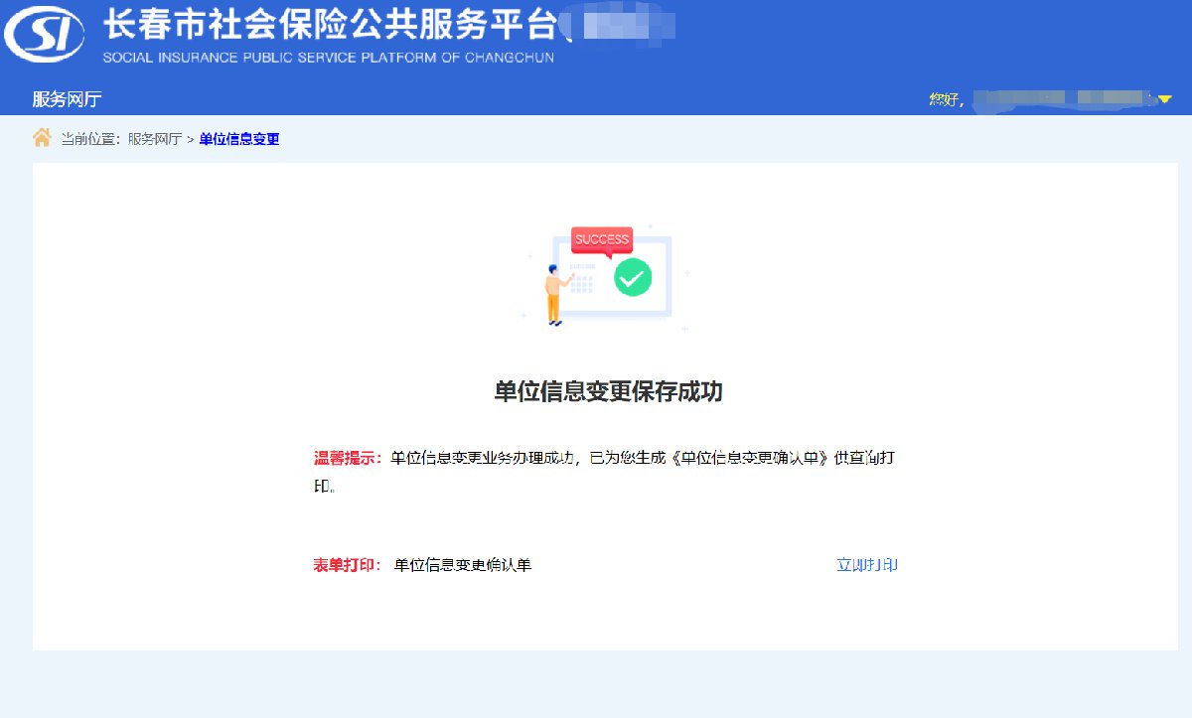
Task: Click the 当前位置 breadcrumb label
Action: (x=90, y=139)
